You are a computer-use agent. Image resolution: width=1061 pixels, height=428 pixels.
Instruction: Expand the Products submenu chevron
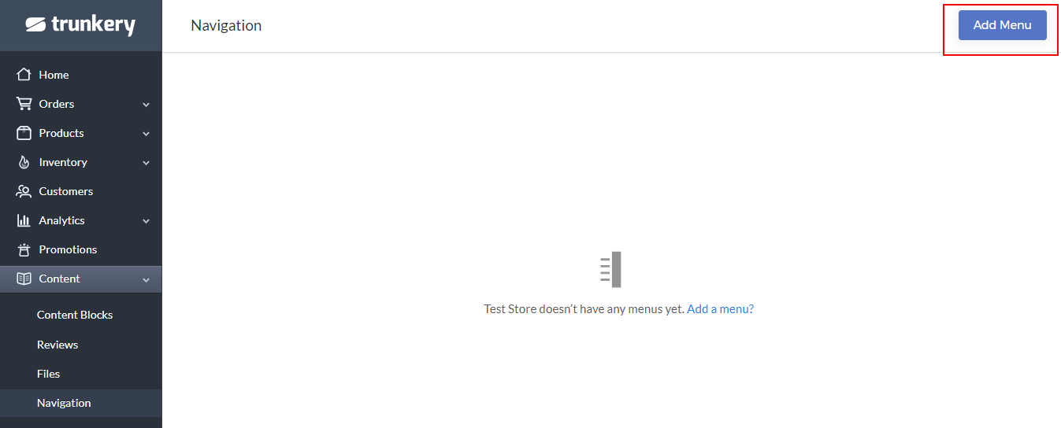click(x=146, y=134)
